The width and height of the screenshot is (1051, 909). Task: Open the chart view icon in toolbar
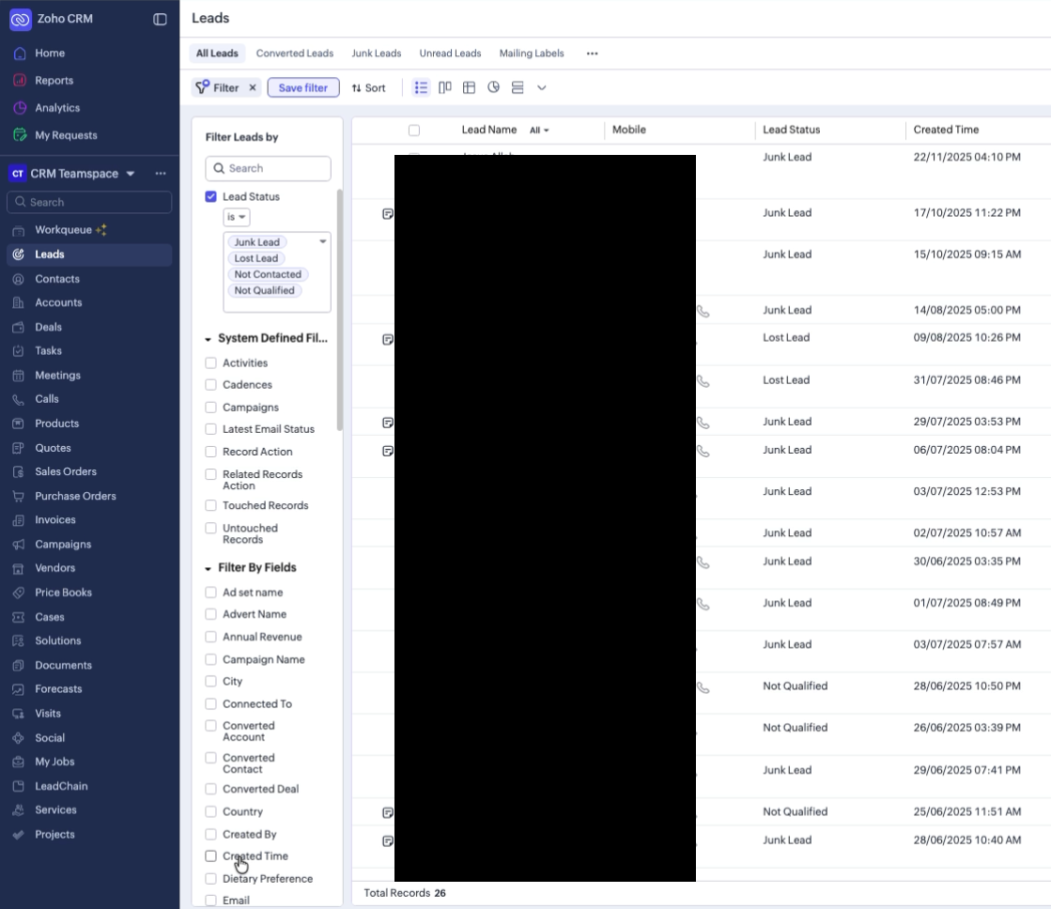pos(493,88)
